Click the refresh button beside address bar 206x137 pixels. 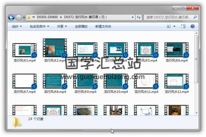[139, 17]
